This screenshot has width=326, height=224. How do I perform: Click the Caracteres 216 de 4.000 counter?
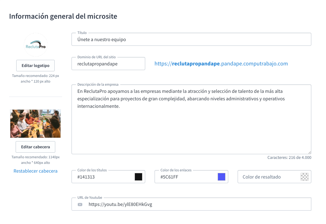coord(289,157)
